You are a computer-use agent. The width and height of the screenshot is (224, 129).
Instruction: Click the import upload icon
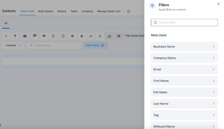click(100, 36)
